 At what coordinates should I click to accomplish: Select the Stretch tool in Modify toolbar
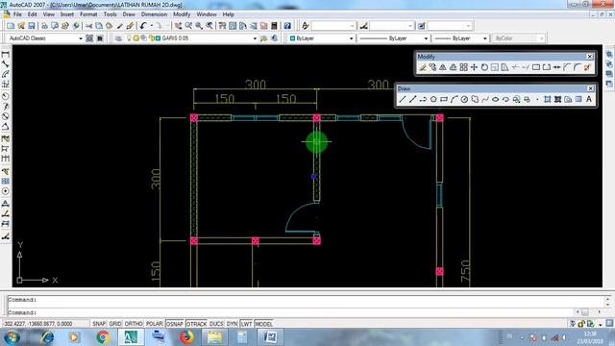[x=504, y=67]
